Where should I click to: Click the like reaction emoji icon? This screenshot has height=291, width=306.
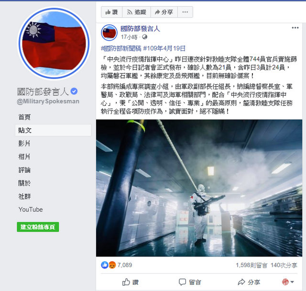click(x=105, y=265)
